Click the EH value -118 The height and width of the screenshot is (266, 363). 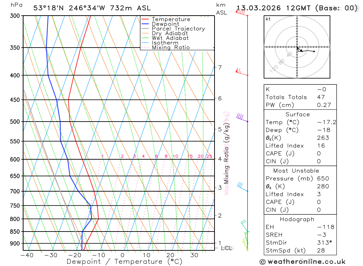click(326, 227)
